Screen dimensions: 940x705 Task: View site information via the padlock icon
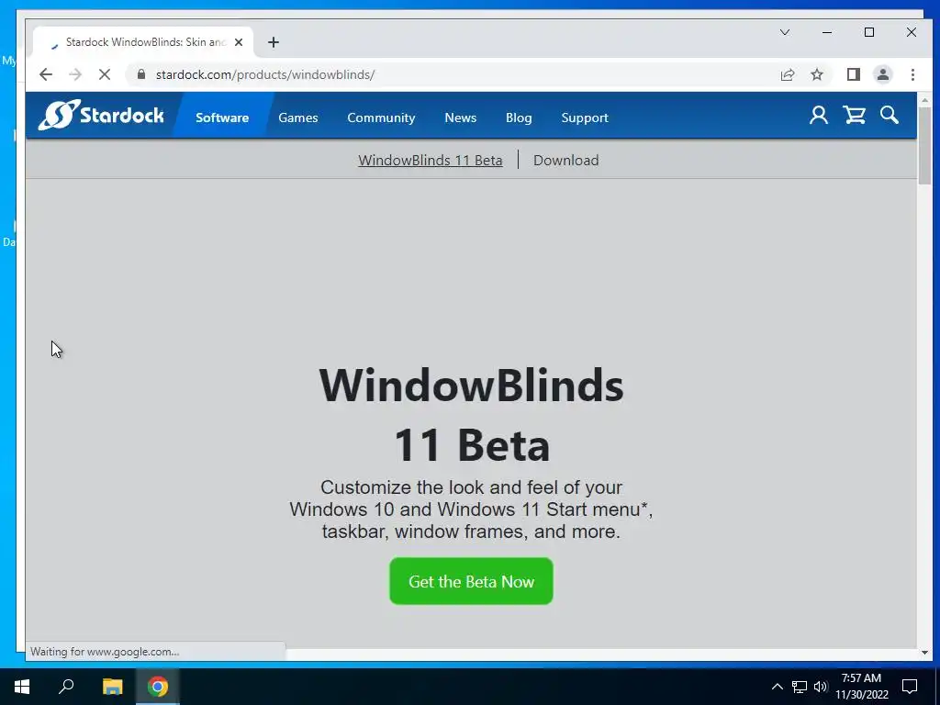tap(141, 74)
